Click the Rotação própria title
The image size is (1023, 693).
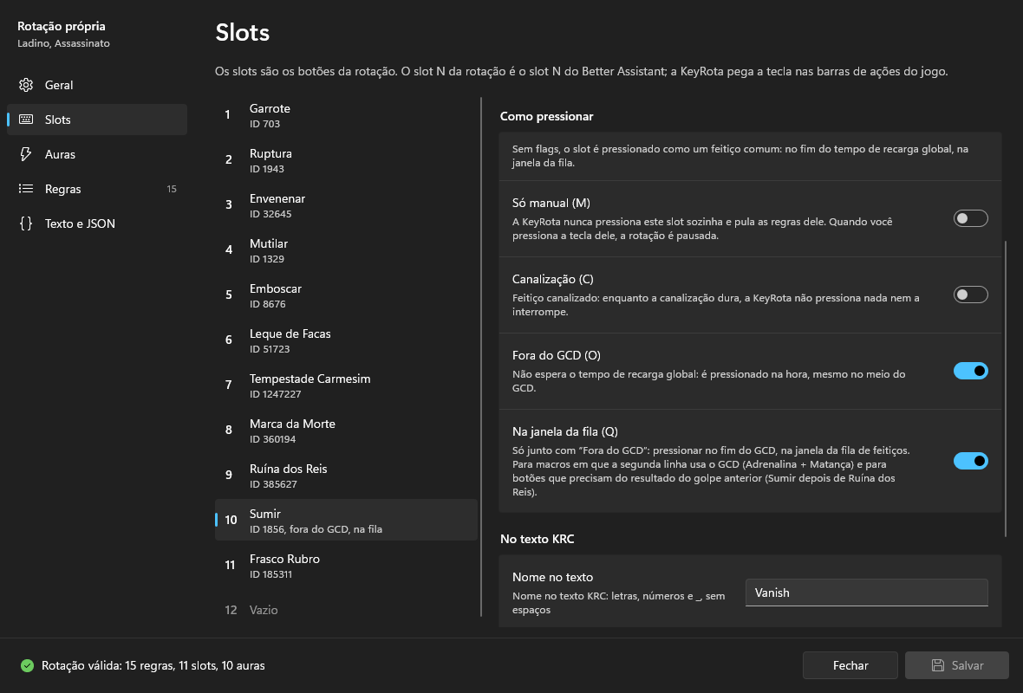62,26
